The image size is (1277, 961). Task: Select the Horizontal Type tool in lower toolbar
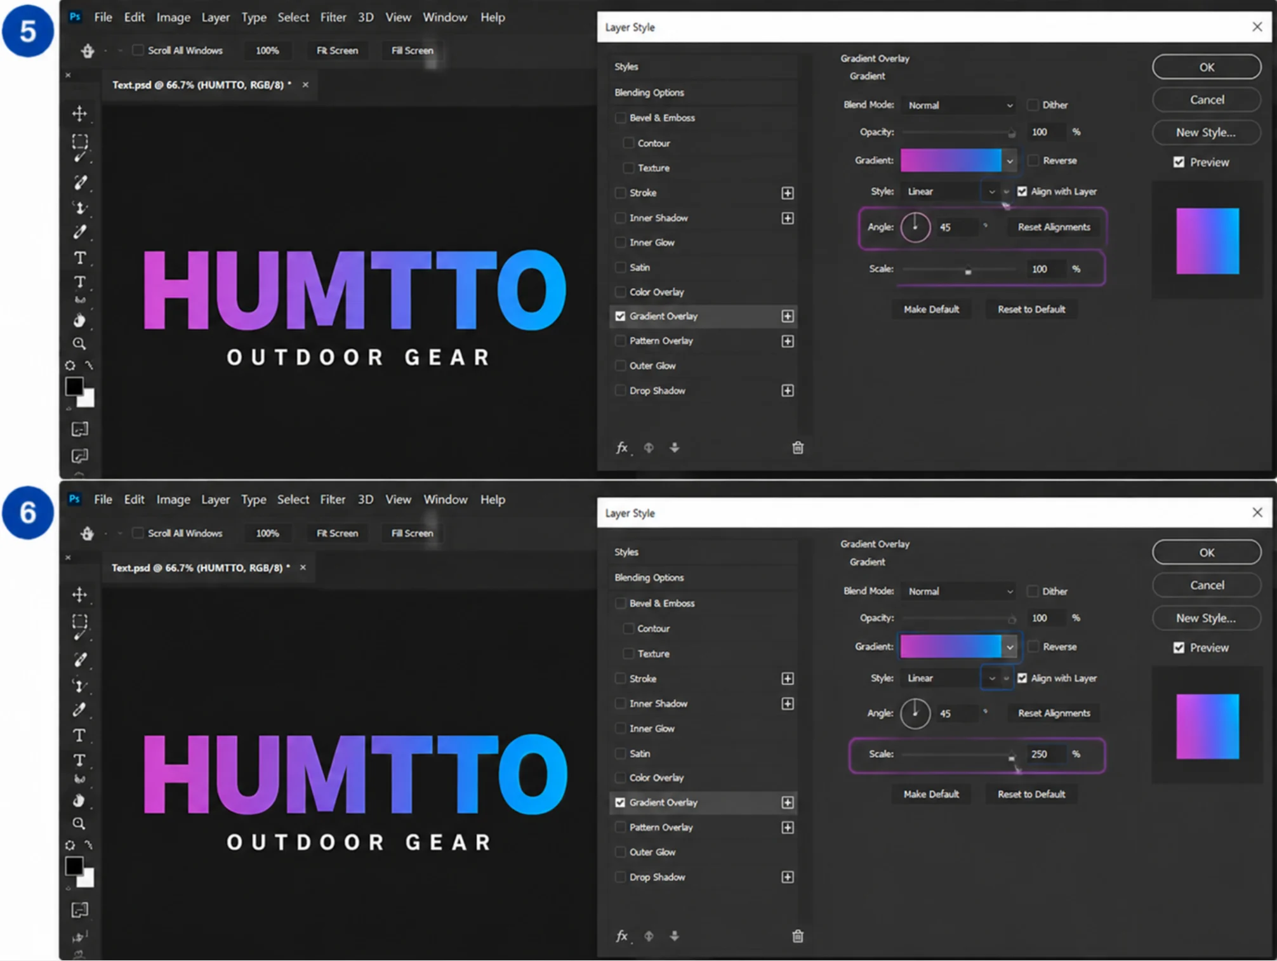79,735
